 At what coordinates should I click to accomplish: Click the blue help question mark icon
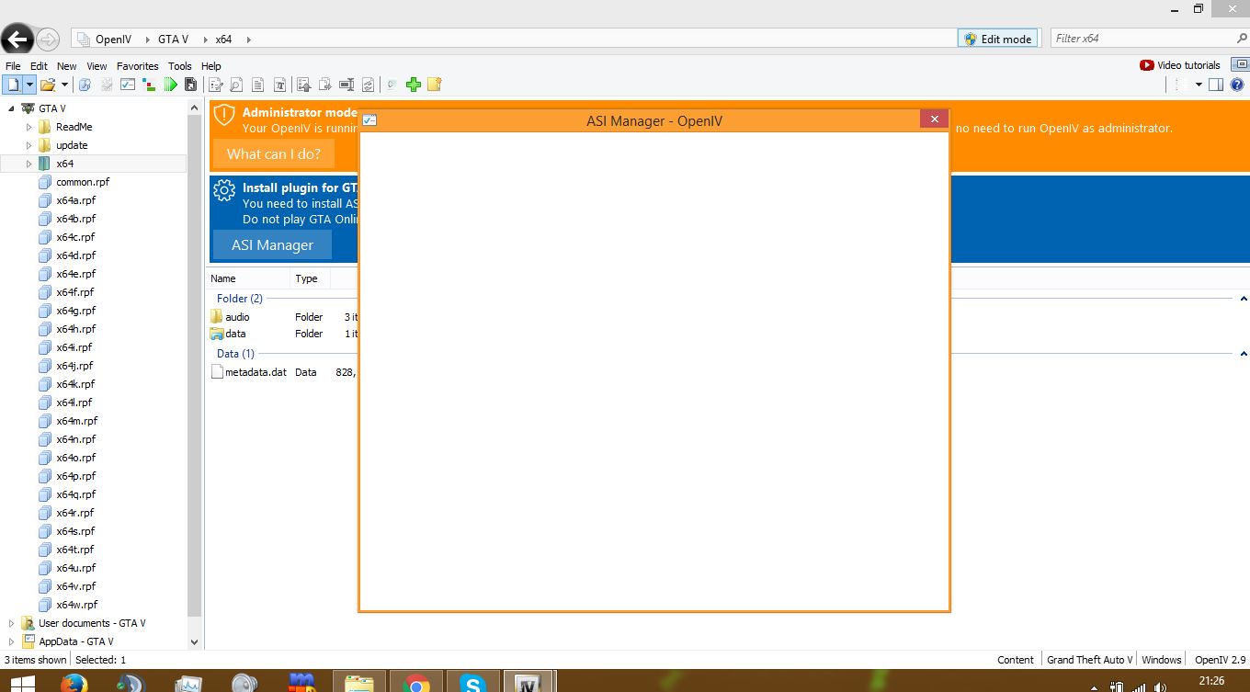pyautogui.click(x=1236, y=85)
